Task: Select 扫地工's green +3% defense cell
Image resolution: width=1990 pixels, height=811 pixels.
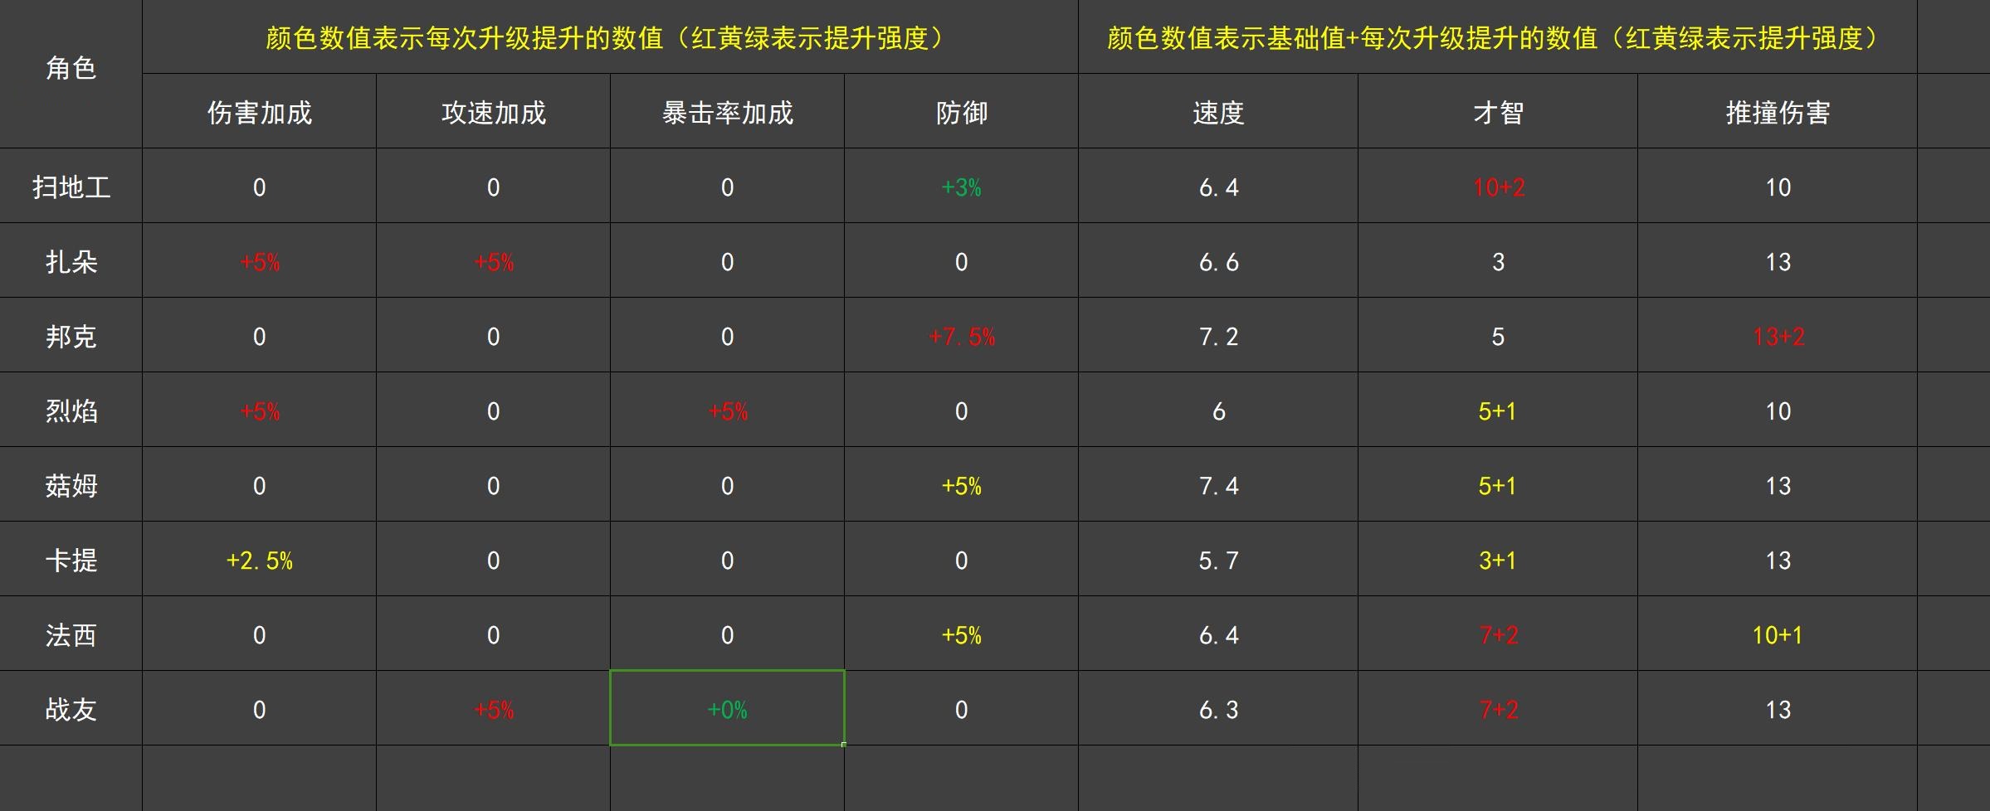Action: tap(961, 187)
